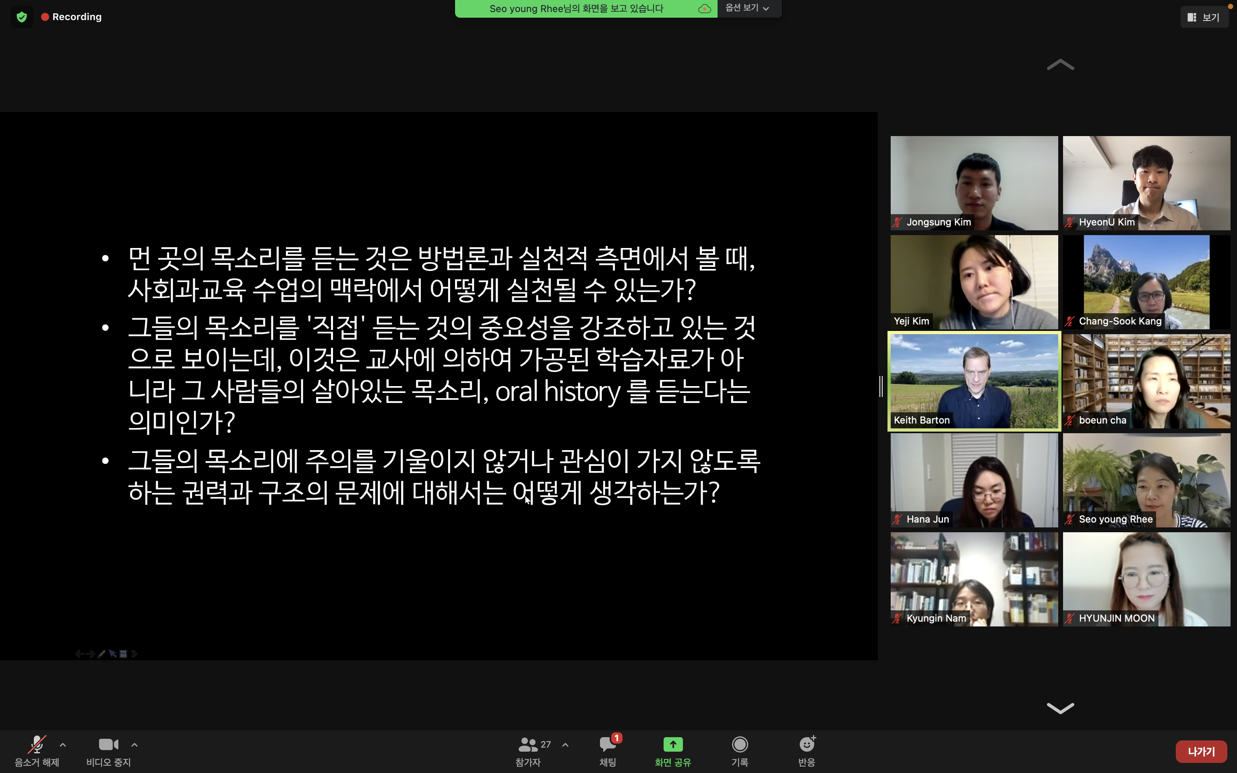The width and height of the screenshot is (1237, 773).
Task: Click the slideshow double-chevron more icon
Action: [x=134, y=653]
